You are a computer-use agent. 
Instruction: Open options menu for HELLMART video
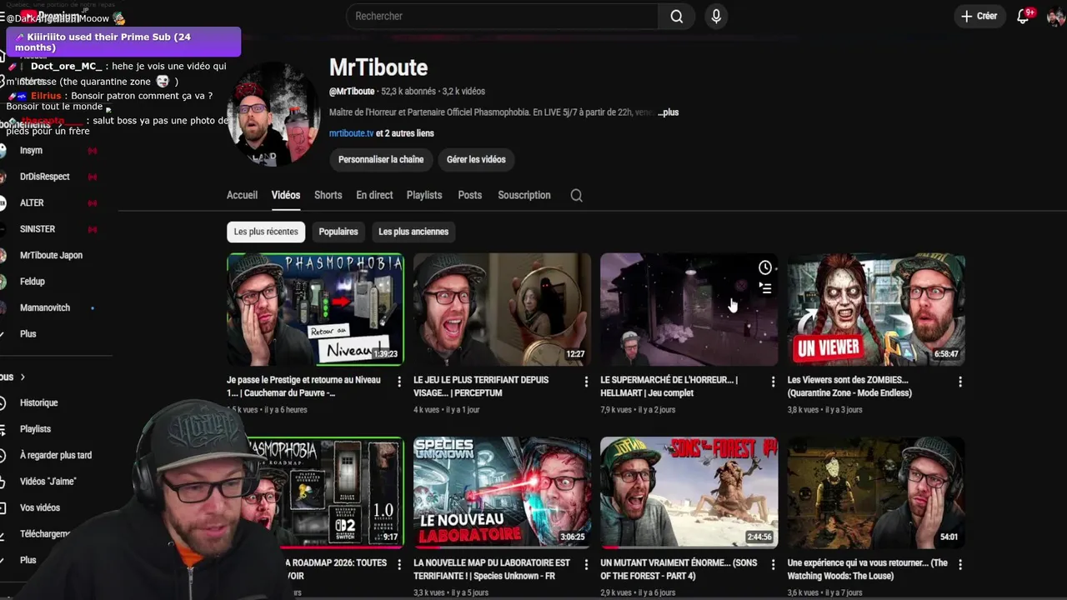click(773, 382)
